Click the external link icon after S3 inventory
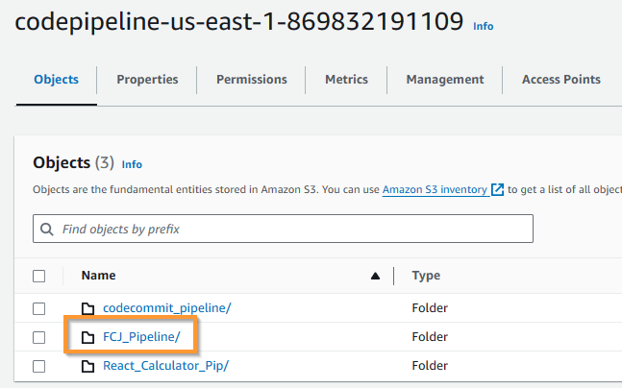Screen dimensions: 622x388 [x=497, y=189]
